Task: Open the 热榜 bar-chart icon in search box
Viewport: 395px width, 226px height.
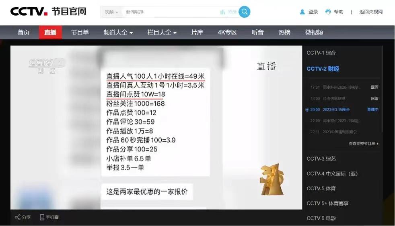Action: tap(223, 12)
